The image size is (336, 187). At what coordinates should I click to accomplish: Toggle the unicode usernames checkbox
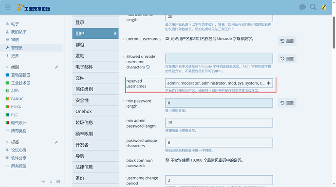pyautogui.click(x=167, y=38)
